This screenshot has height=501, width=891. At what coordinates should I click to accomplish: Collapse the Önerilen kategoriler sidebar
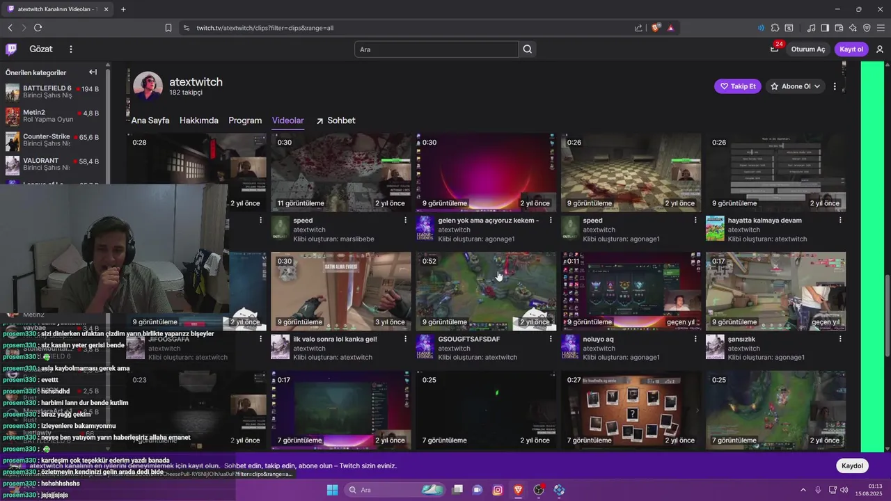coord(93,72)
